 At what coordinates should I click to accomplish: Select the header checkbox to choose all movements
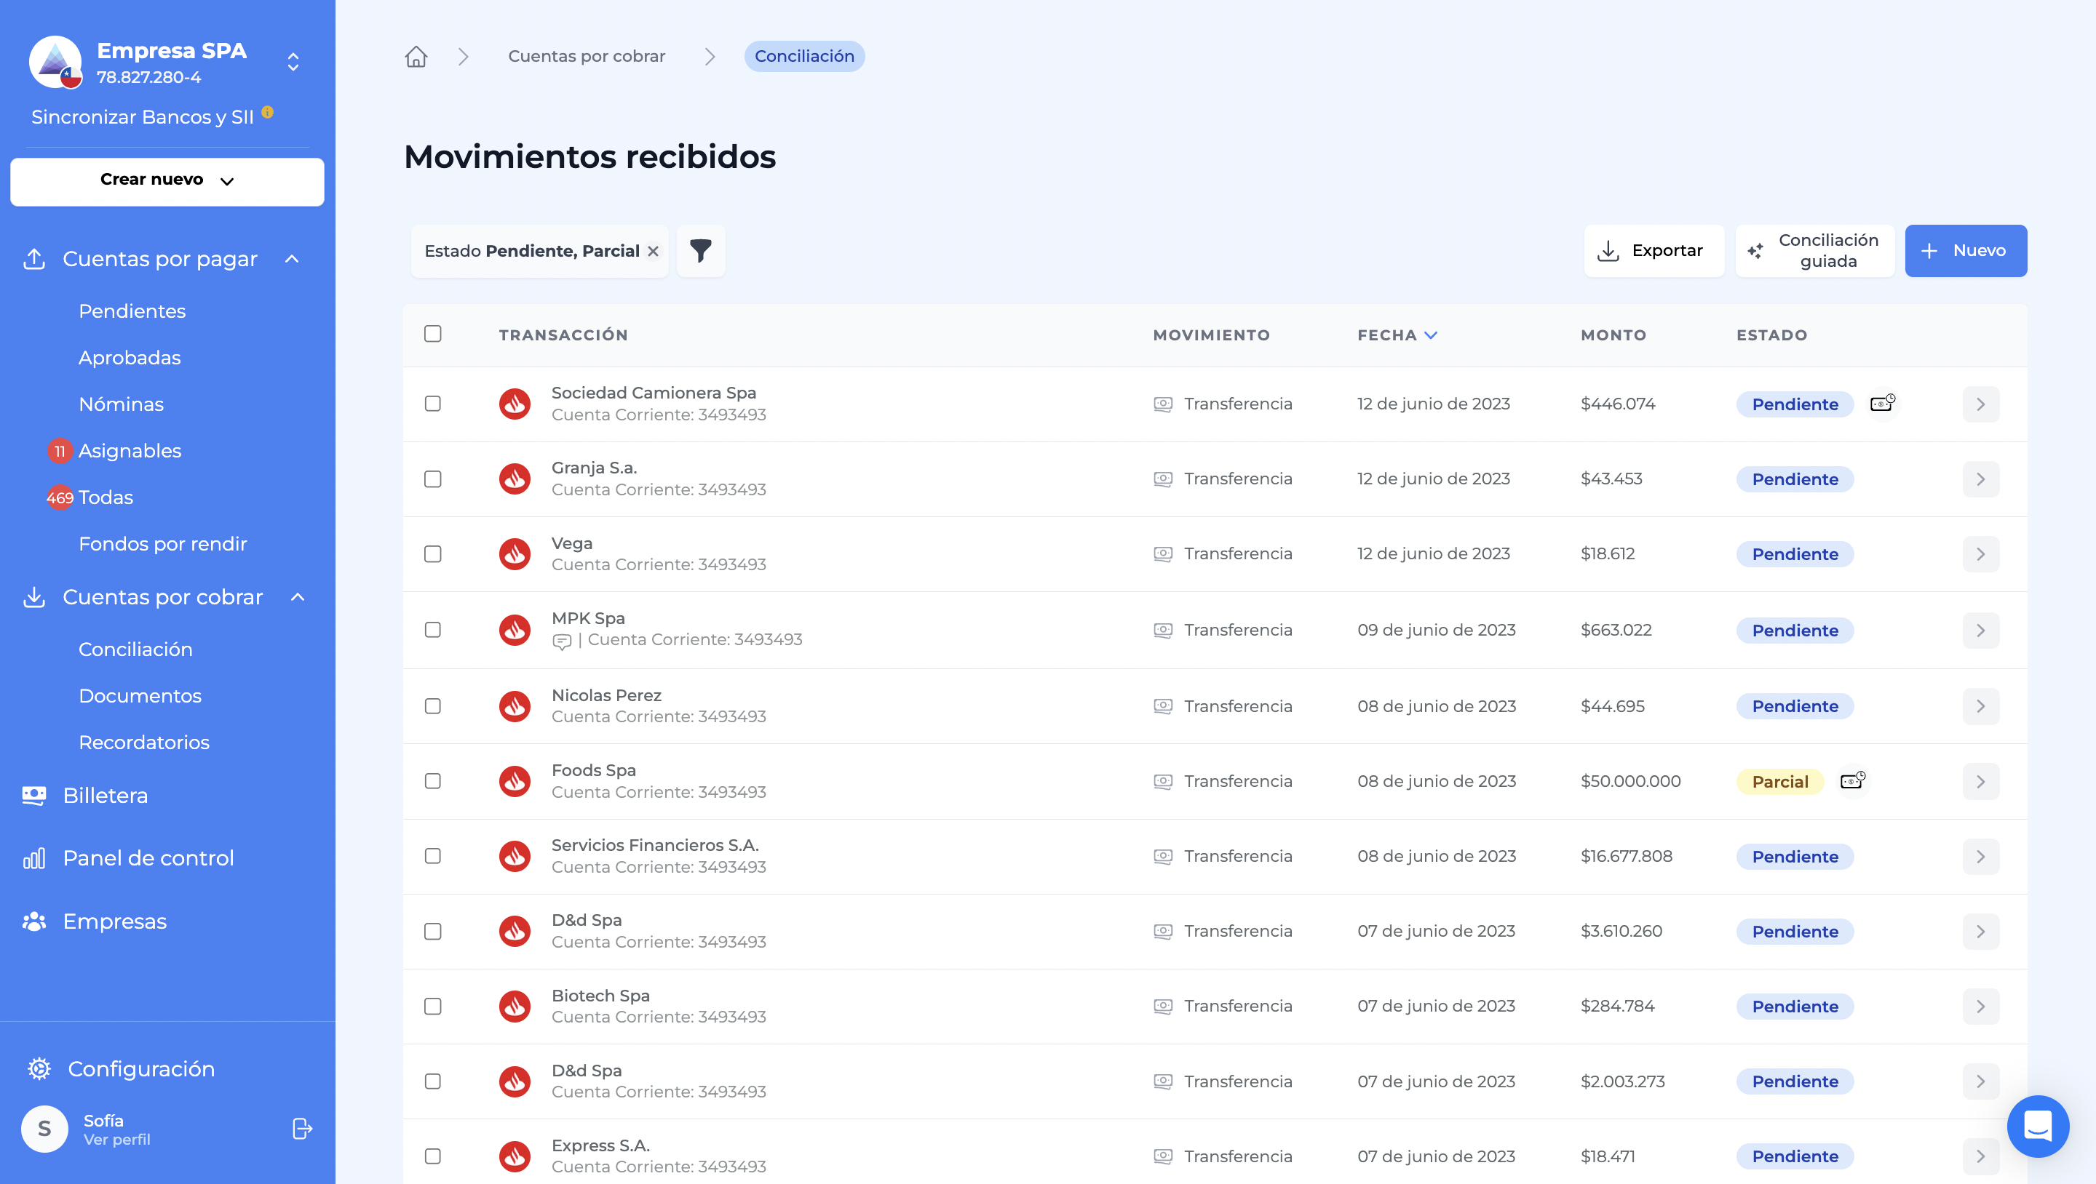click(433, 335)
